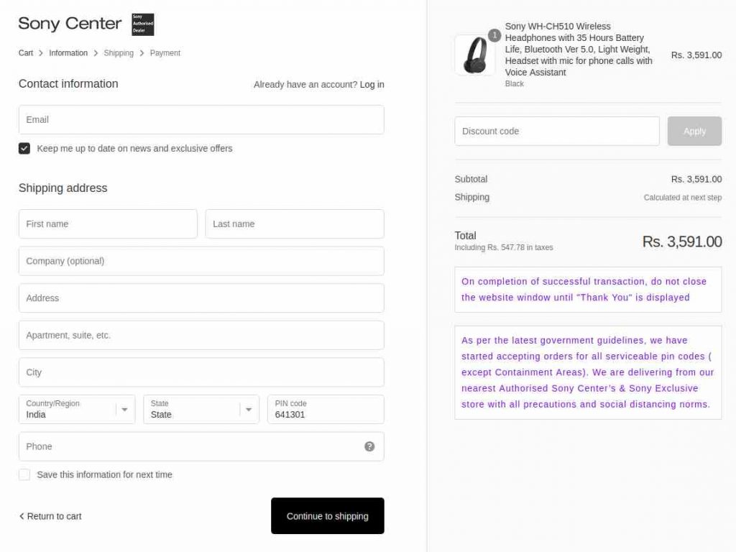Uncheck Keep me up to date on news
The height and width of the screenshot is (552, 736).
click(24, 148)
